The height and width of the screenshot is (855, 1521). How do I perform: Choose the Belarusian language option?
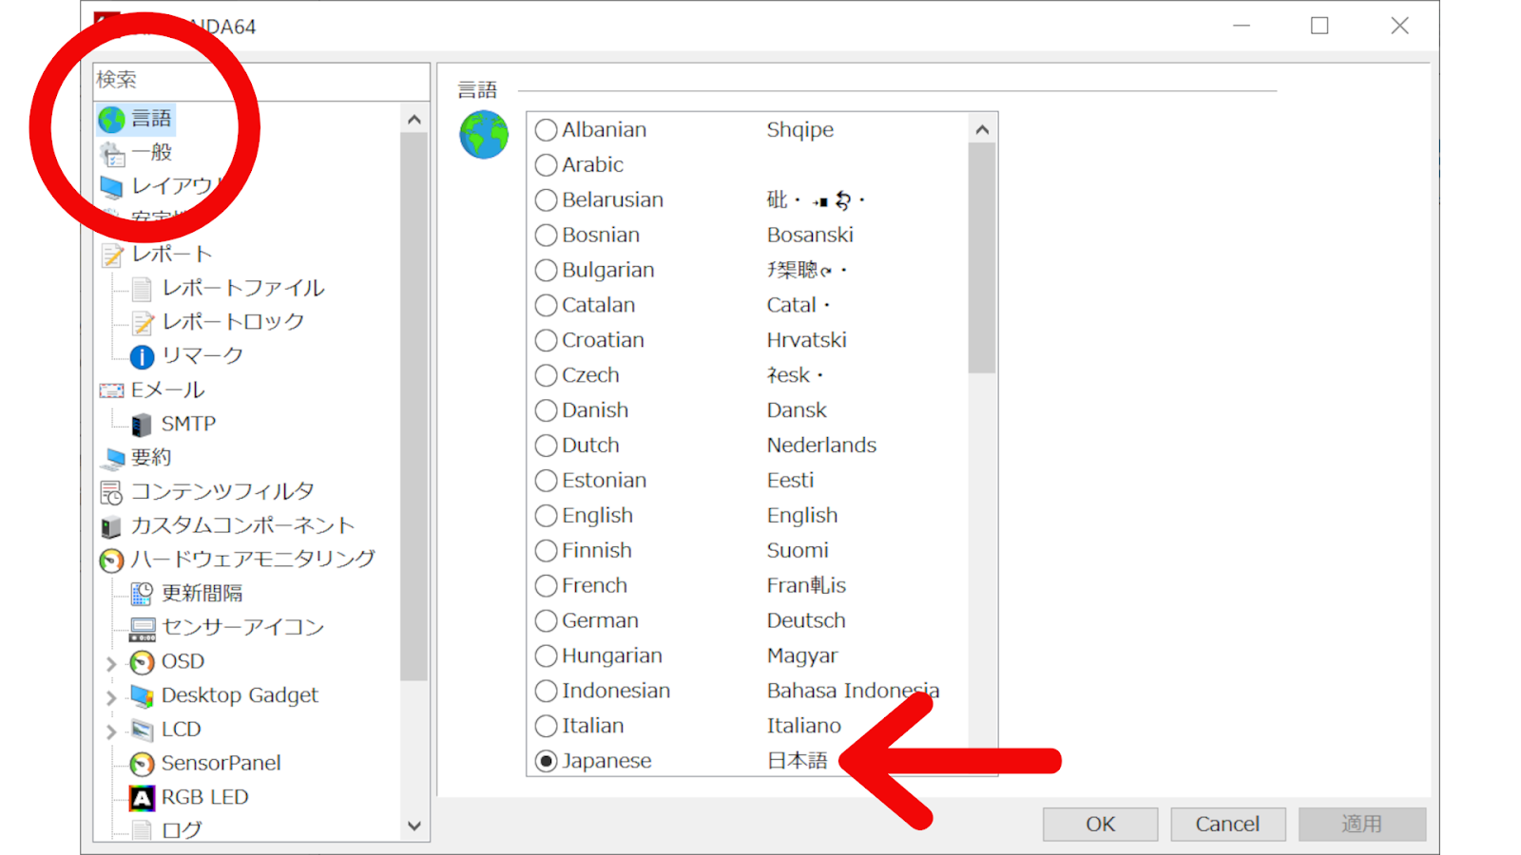coord(546,200)
